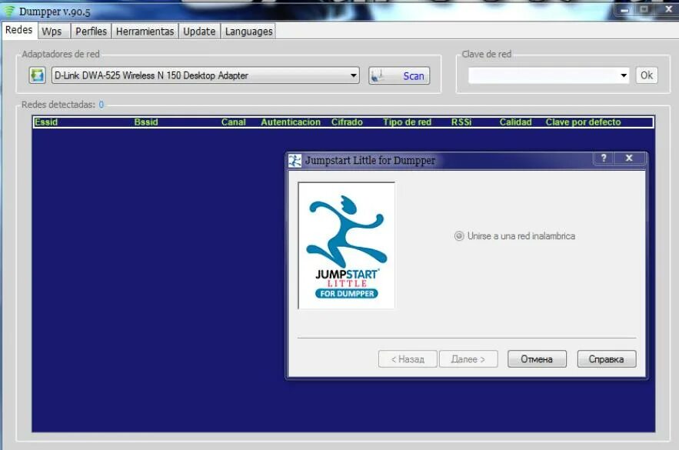The height and width of the screenshot is (450, 679).
Task: Click the 'Tipo de red' column header
Action: (407, 122)
